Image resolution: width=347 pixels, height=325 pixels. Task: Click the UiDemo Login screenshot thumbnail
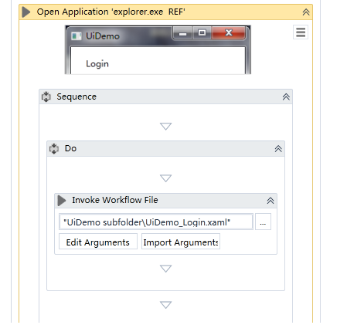pos(158,49)
